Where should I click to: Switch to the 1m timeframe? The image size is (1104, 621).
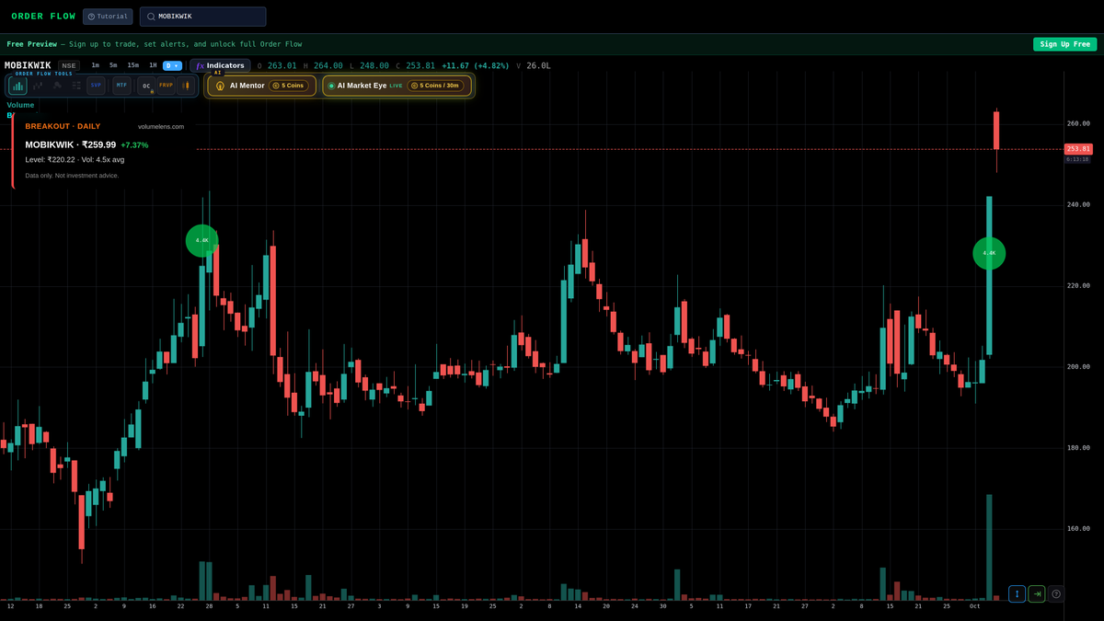point(96,65)
